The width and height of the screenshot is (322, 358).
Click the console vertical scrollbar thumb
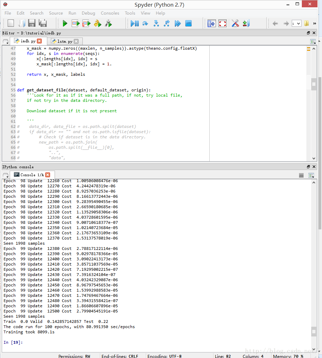point(314,332)
